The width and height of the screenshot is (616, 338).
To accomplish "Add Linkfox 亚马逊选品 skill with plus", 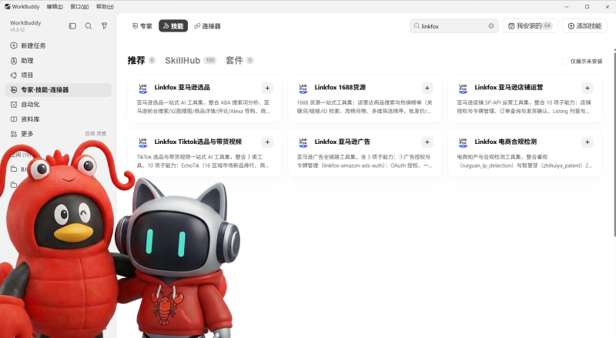I will (267, 88).
